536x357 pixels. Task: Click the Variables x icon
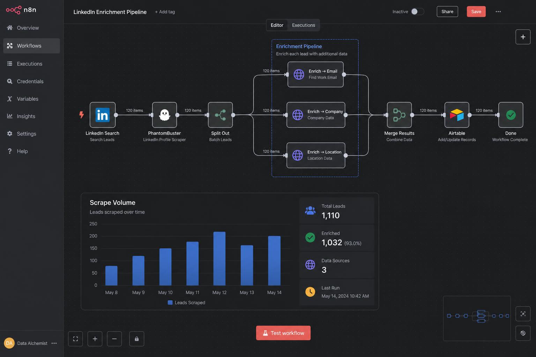click(x=10, y=99)
